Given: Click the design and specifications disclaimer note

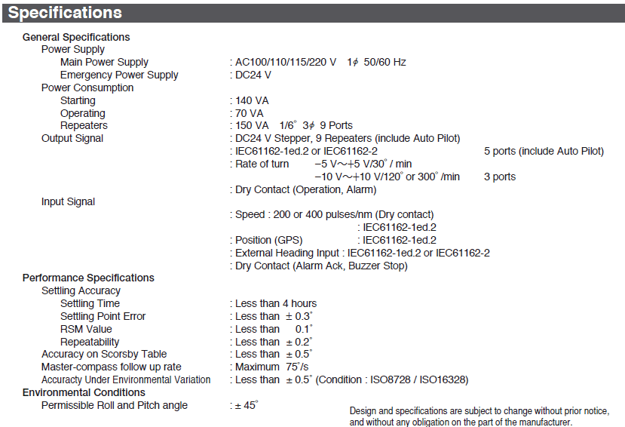Looking at the screenshot, I should 478,416.
